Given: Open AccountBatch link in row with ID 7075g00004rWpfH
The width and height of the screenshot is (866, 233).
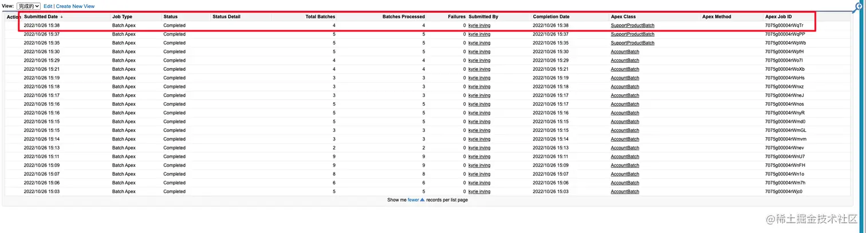Looking at the screenshot, I should tap(625, 52).
